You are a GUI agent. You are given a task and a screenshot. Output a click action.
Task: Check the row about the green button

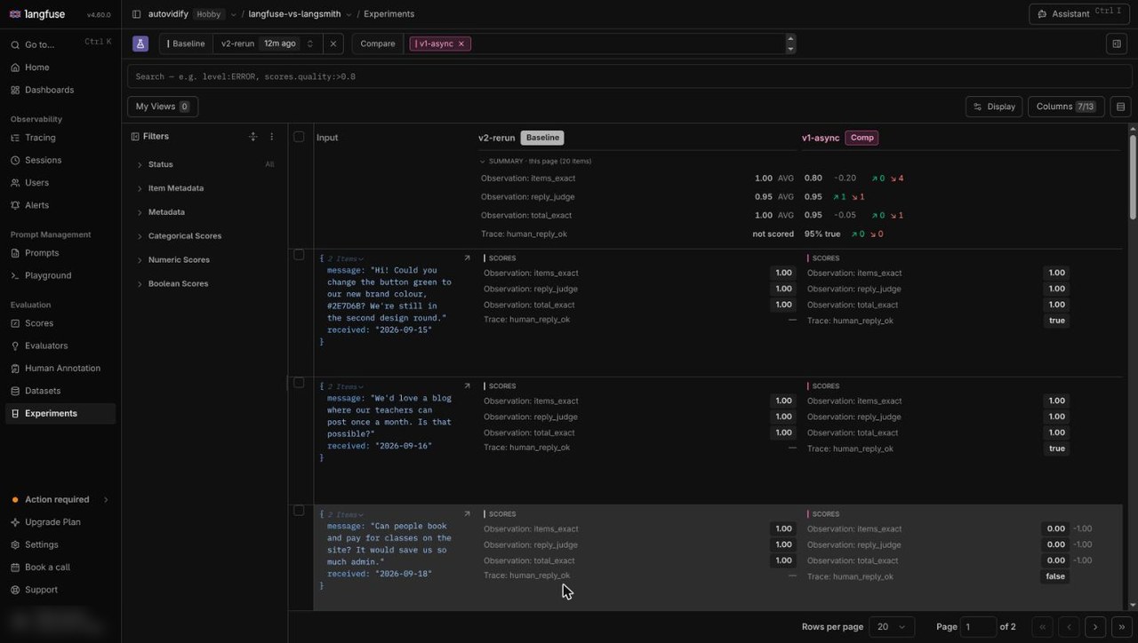299,255
